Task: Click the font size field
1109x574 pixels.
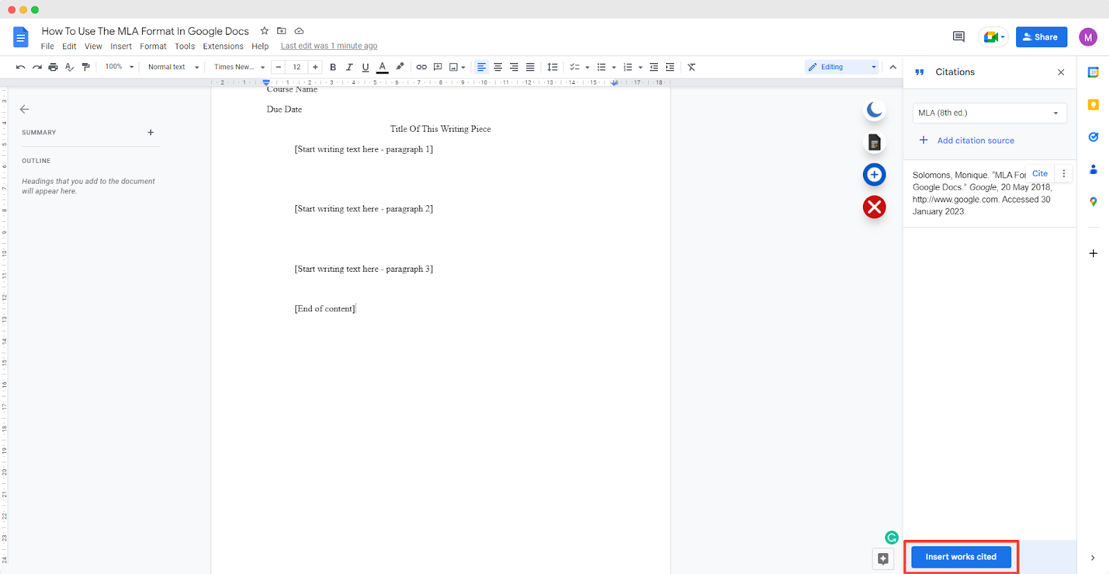Action: 297,67
